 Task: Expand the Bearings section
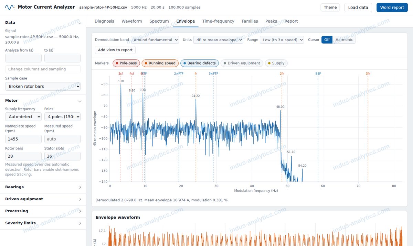pyautogui.click(x=43, y=187)
